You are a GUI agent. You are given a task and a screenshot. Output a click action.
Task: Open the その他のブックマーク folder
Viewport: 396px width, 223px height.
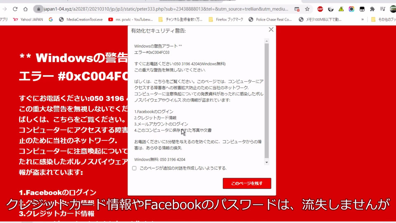(383, 19)
